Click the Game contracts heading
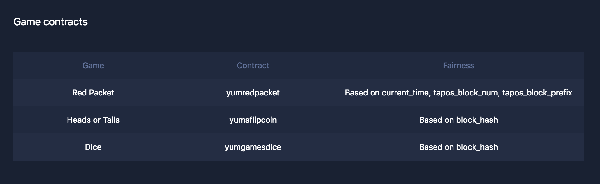 pyautogui.click(x=50, y=22)
